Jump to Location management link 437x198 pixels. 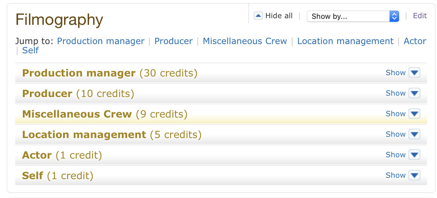[x=345, y=41]
